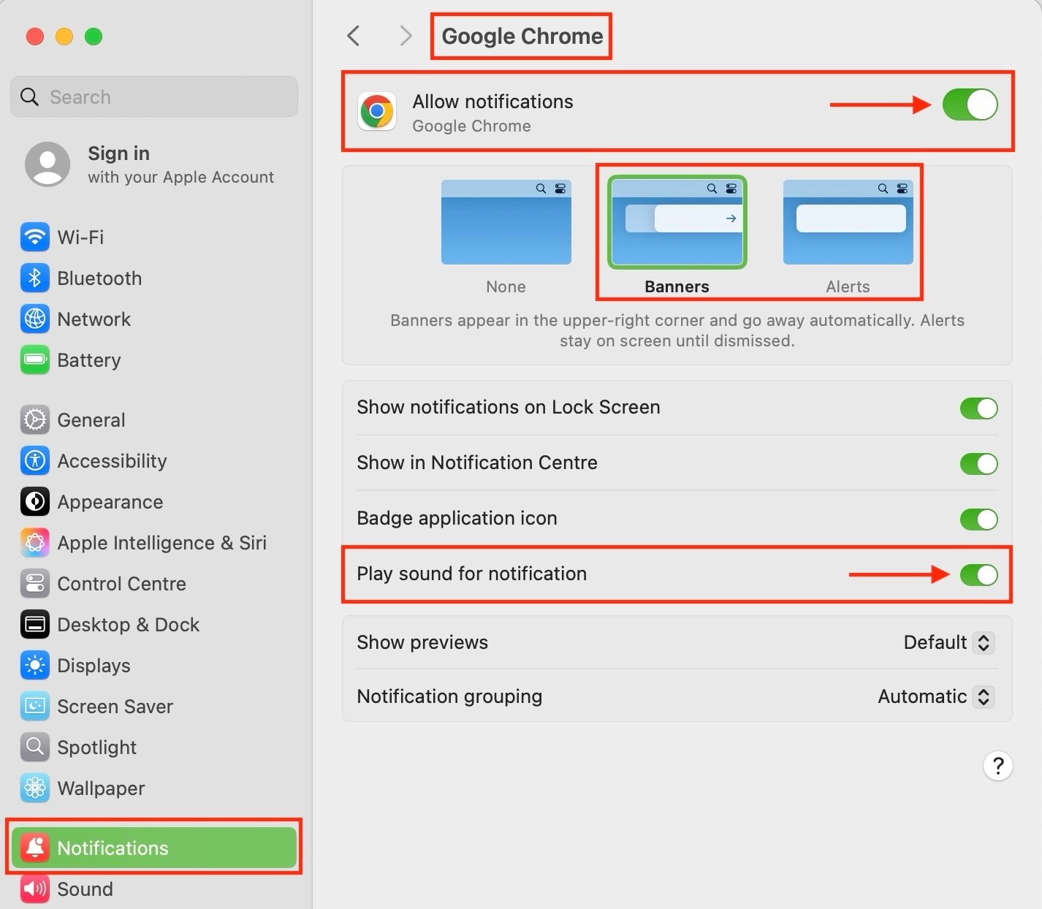This screenshot has height=909, width=1042.
Task: Choose the Alerts notification style thumbnail
Action: pos(848,223)
